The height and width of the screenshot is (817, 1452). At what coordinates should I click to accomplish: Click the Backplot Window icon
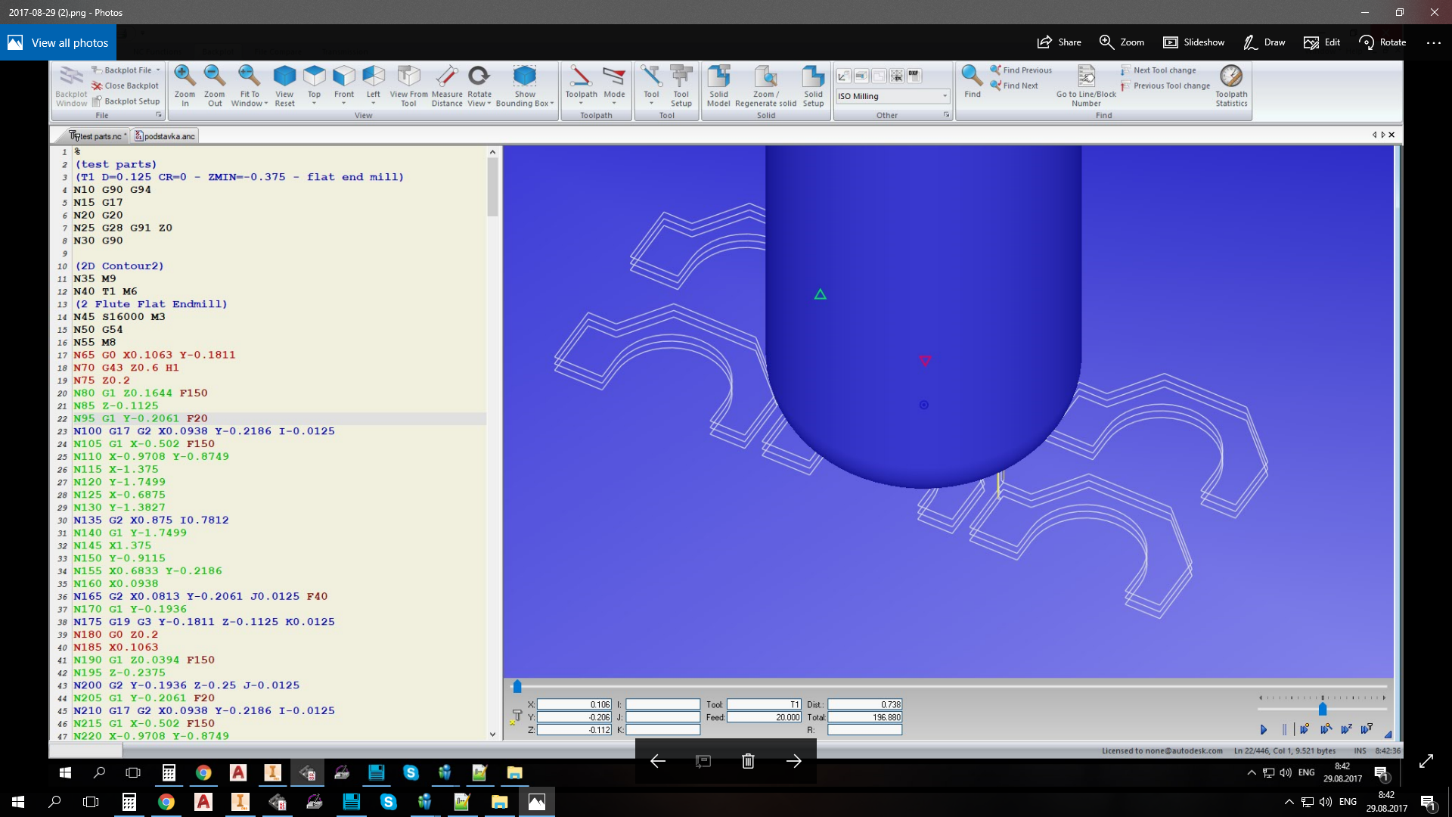[x=71, y=76]
